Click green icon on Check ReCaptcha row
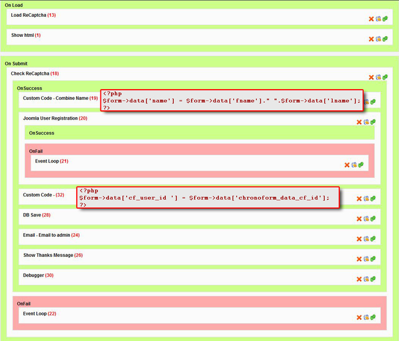 coord(385,77)
